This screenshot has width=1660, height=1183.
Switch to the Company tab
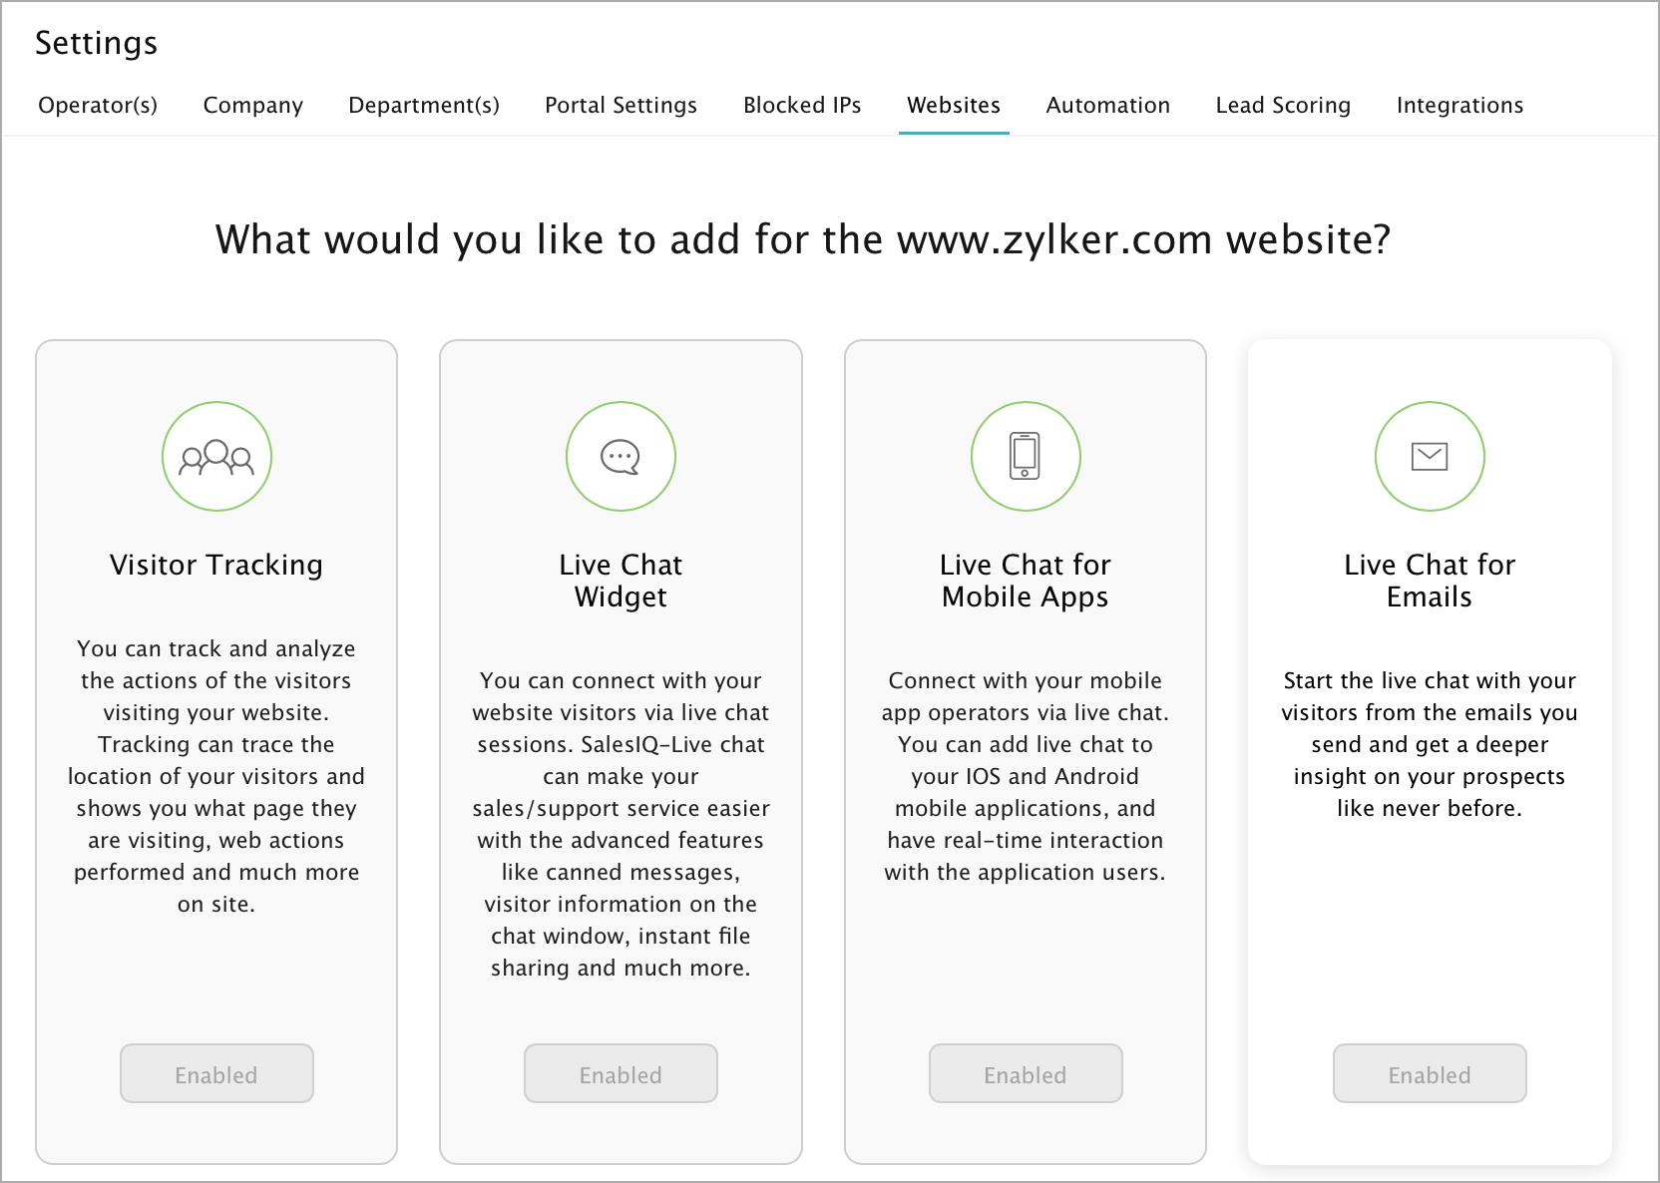[x=253, y=106]
